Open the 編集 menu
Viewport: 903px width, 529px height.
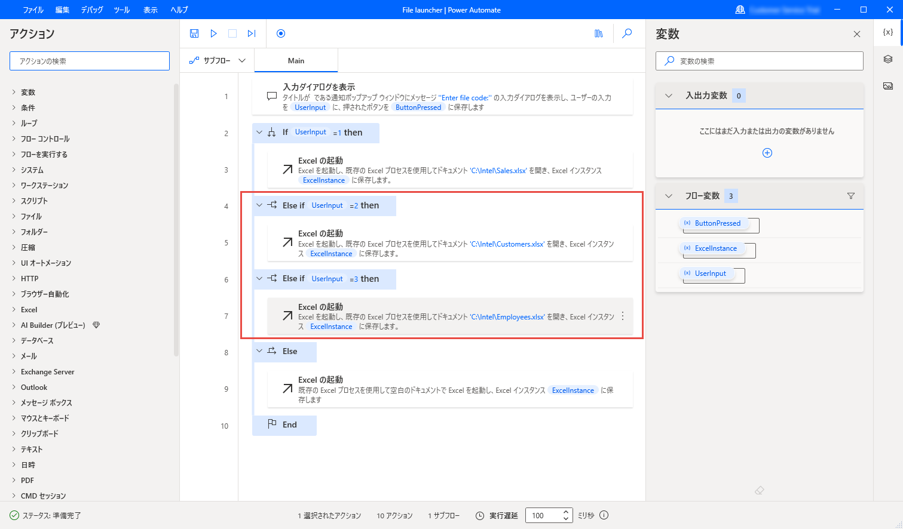pos(62,10)
